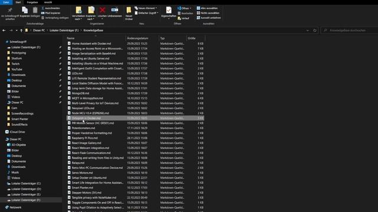The height and width of the screenshot is (212, 378).
Task: Sort by the Größe column header
Action: (x=195, y=38)
